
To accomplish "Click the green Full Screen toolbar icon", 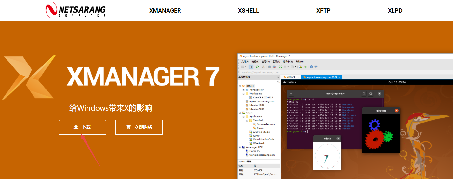I will 280,67.
